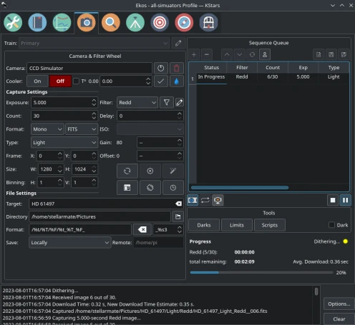Open the Observatory dome tab

pyautogui.click(x=208, y=23)
